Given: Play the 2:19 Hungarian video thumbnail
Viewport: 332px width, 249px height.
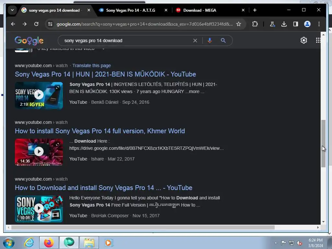Looking at the screenshot, I should tap(39, 96).
